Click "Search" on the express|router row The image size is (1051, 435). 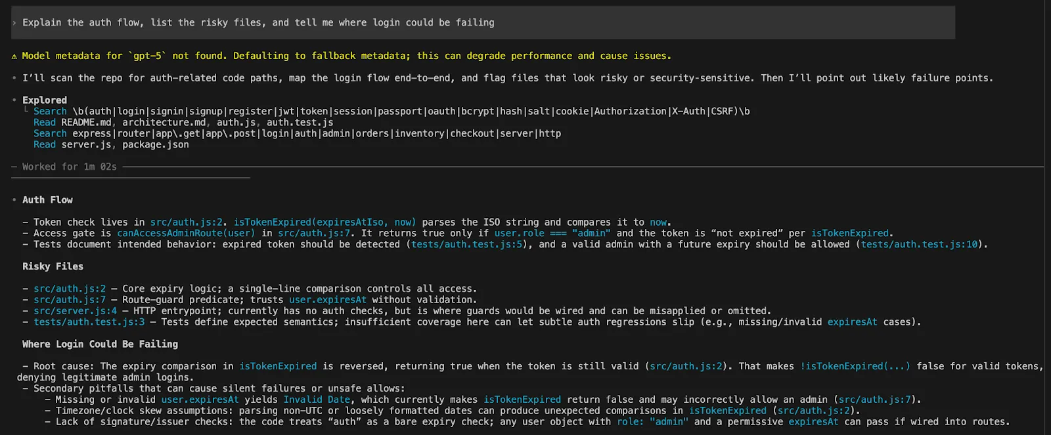[50, 134]
